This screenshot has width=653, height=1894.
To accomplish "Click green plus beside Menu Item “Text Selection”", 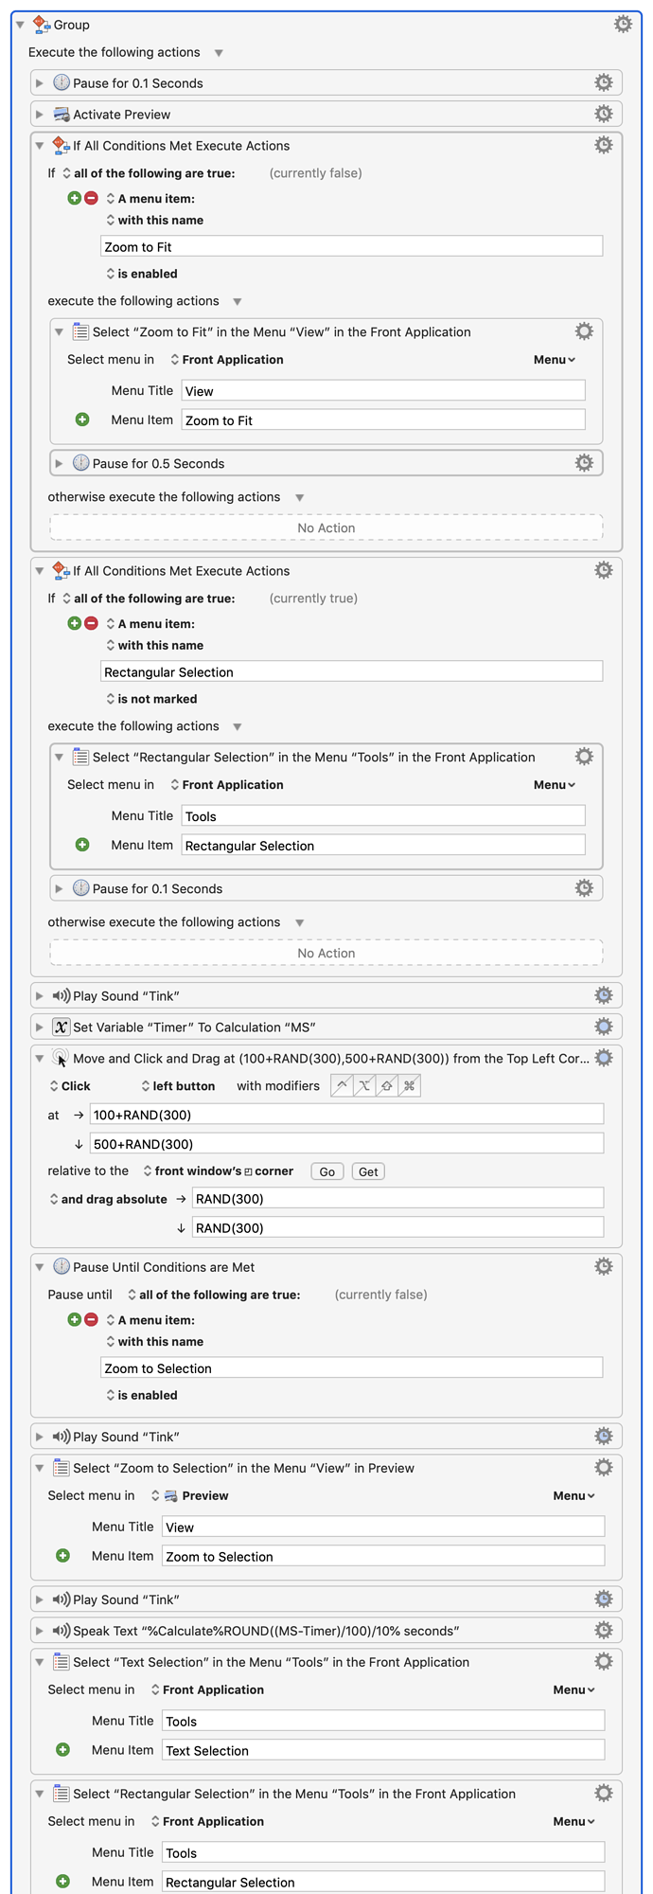I will (x=62, y=1750).
